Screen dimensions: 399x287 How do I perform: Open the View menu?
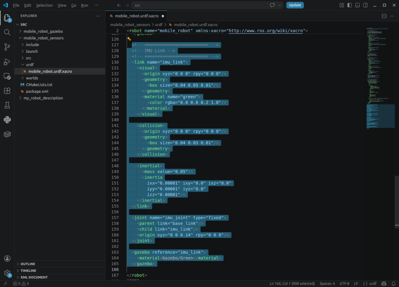point(62,5)
